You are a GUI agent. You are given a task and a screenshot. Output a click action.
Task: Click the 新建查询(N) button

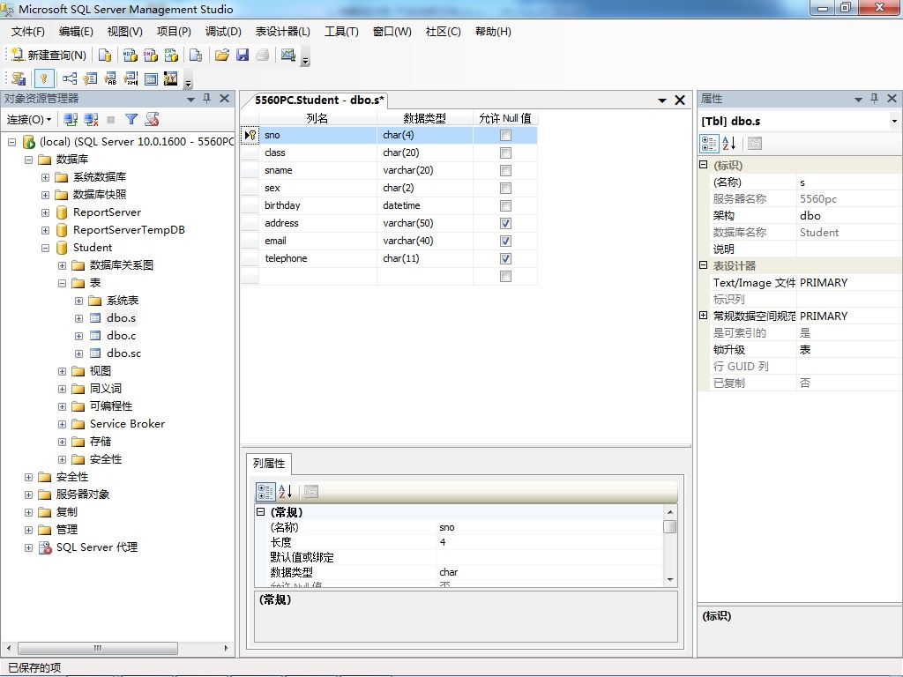tap(49, 56)
